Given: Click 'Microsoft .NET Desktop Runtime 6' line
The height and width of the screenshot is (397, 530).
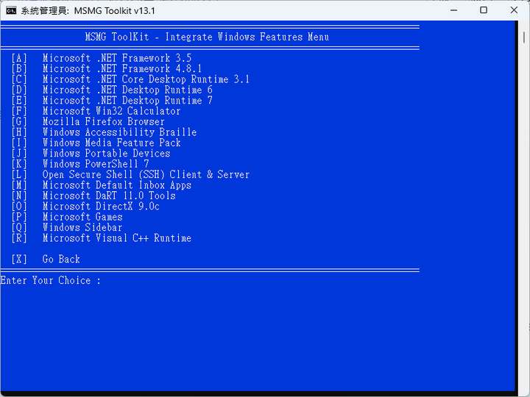Looking at the screenshot, I should tap(127, 90).
